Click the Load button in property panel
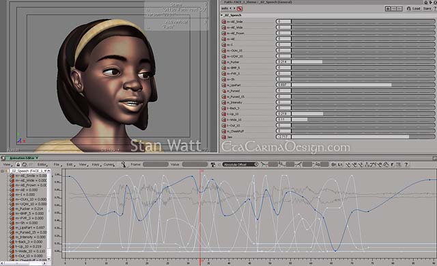Screen dimensions: 437x266 [x=416, y=9]
